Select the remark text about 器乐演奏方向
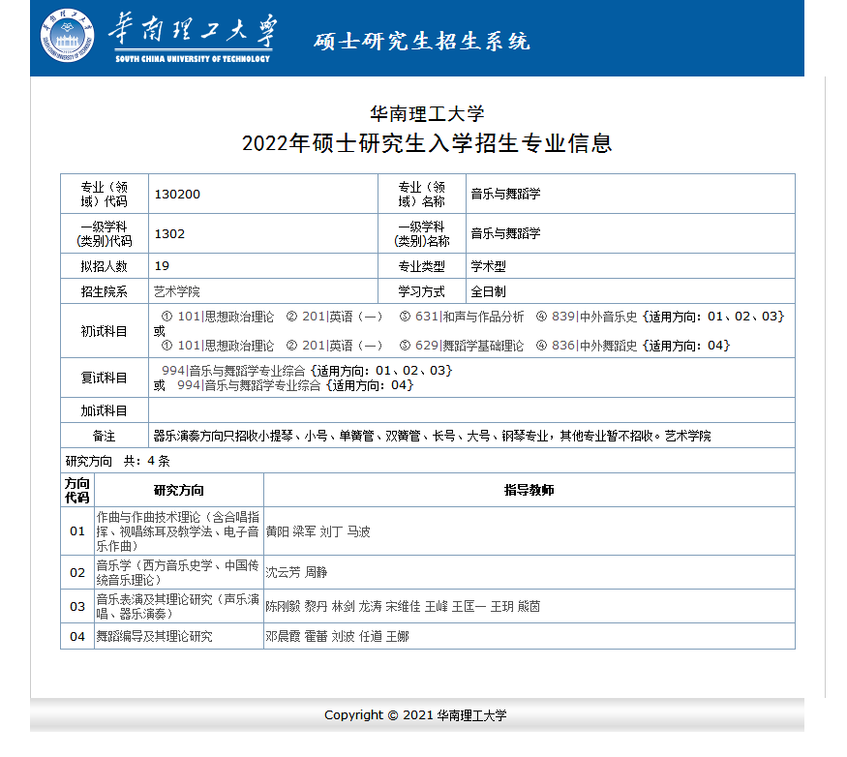The image size is (847, 757). [x=432, y=436]
